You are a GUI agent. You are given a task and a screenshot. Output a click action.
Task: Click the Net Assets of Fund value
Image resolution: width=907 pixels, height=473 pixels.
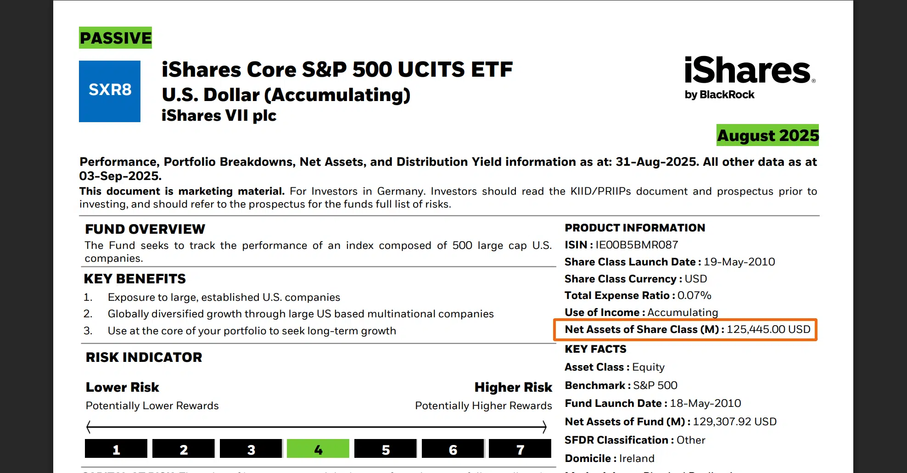pyautogui.click(x=734, y=422)
